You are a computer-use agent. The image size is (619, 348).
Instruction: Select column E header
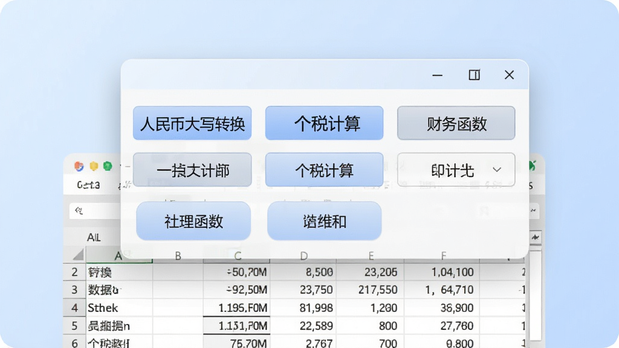(371, 256)
